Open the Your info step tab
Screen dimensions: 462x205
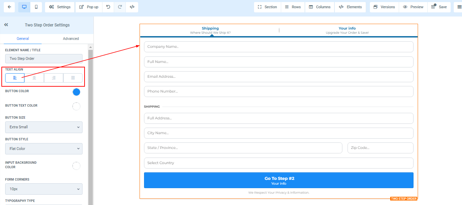pyautogui.click(x=347, y=30)
